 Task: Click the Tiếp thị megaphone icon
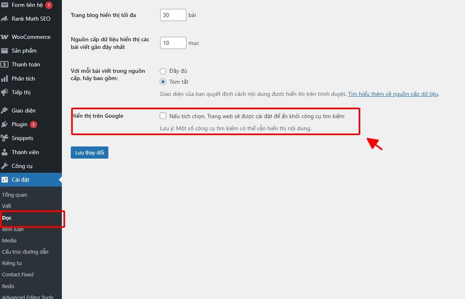4,92
